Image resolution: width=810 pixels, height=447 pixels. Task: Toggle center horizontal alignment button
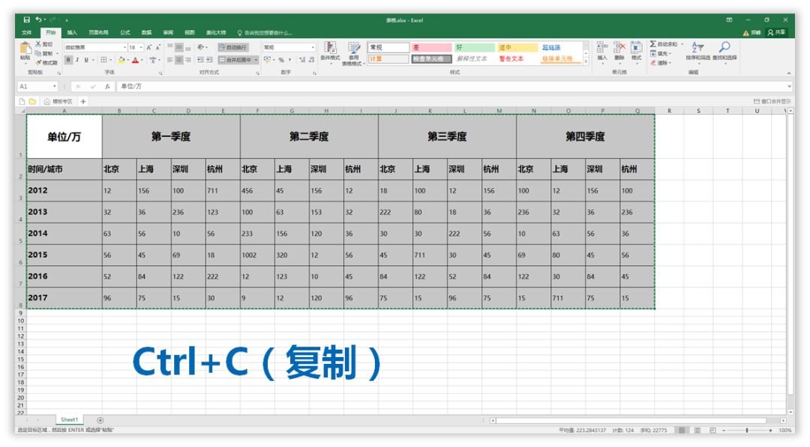(178, 60)
